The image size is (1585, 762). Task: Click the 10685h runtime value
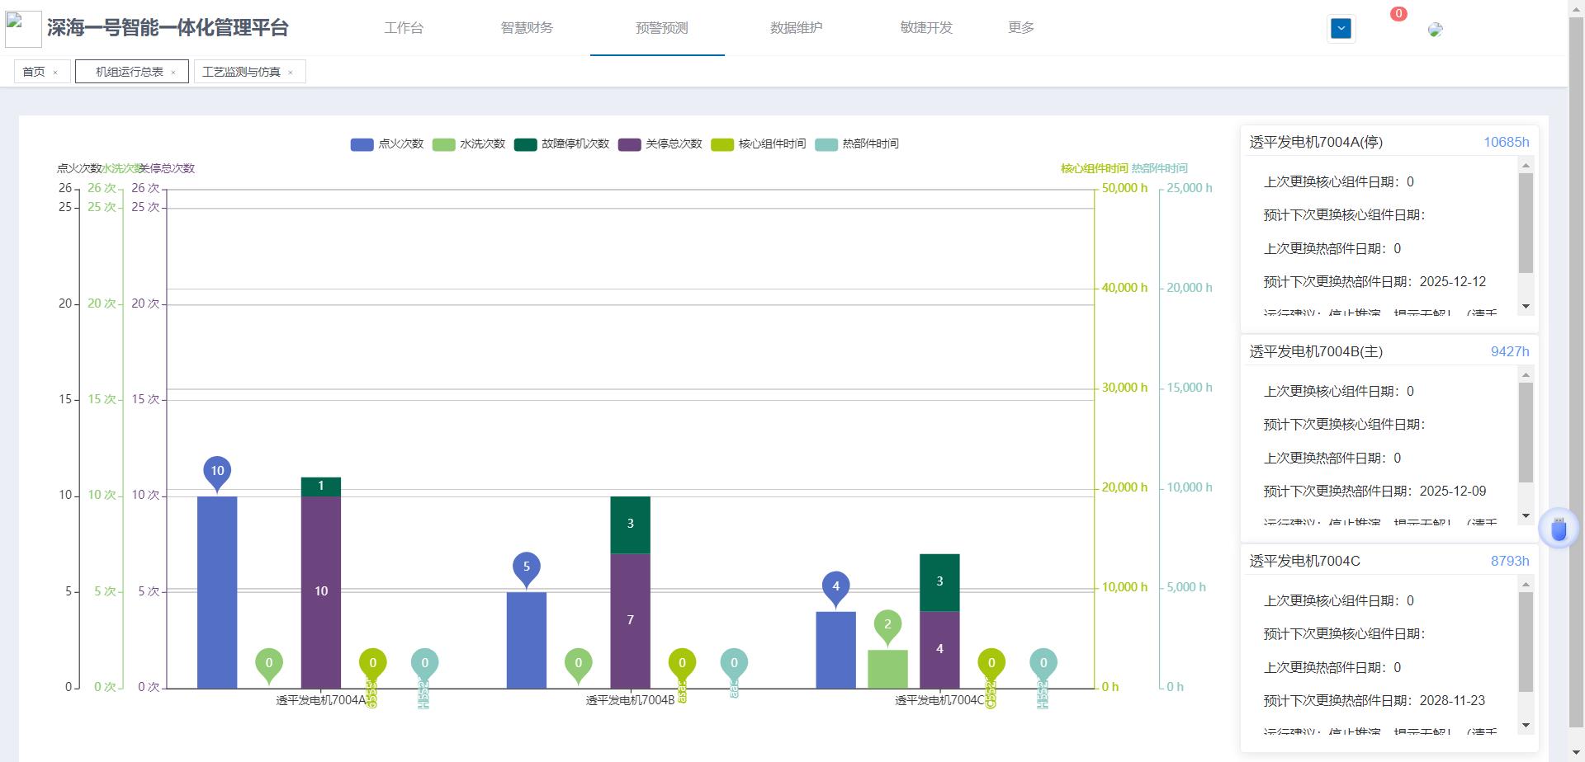click(x=1506, y=142)
